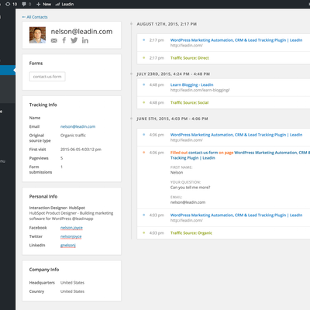Image resolution: width=310 pixels, height=310 pixels.
Task: Open the Leadin item in admin bar
Action: coord(64,4)
